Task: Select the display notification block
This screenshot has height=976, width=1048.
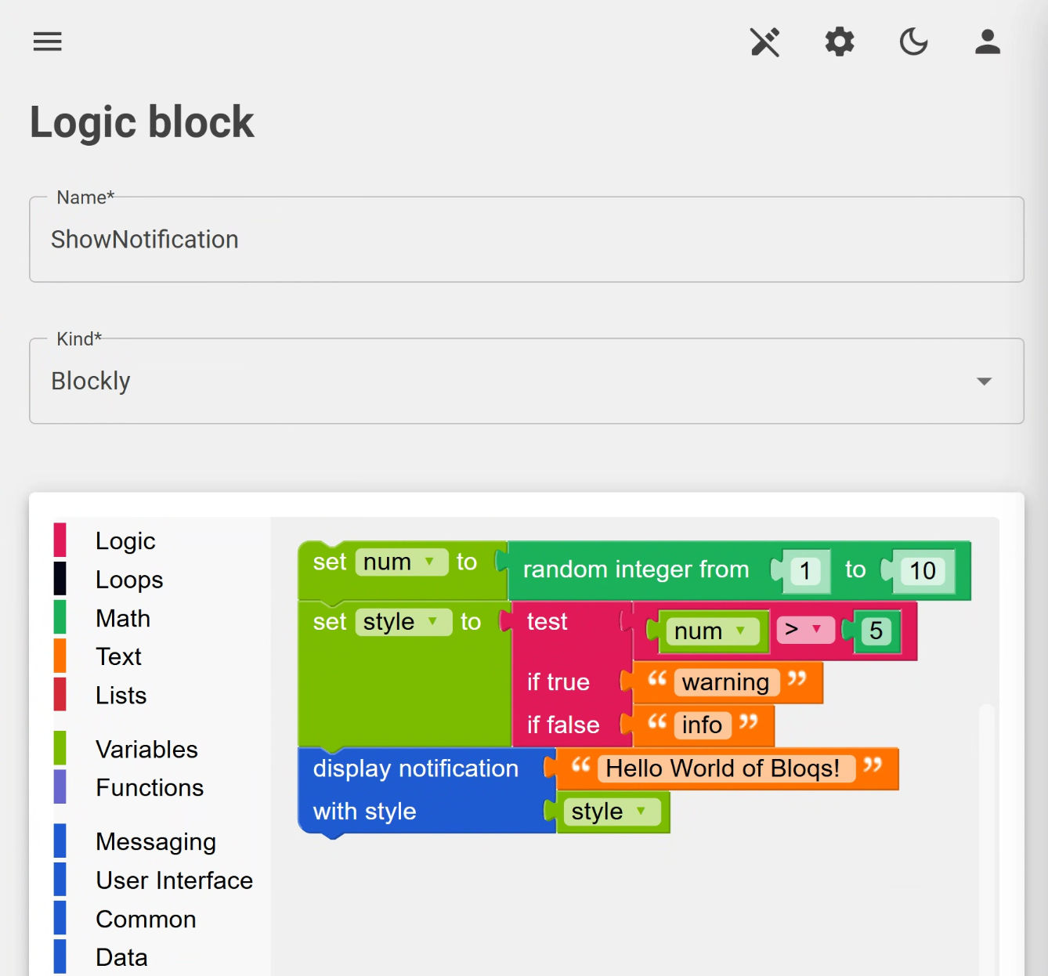Action: pyautogui.click(x=415, y=769)
